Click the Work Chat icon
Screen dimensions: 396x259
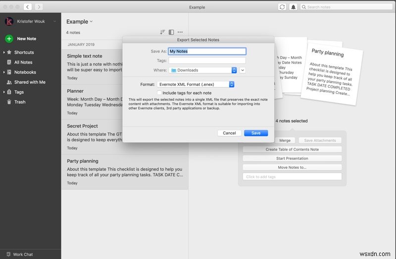8,254
